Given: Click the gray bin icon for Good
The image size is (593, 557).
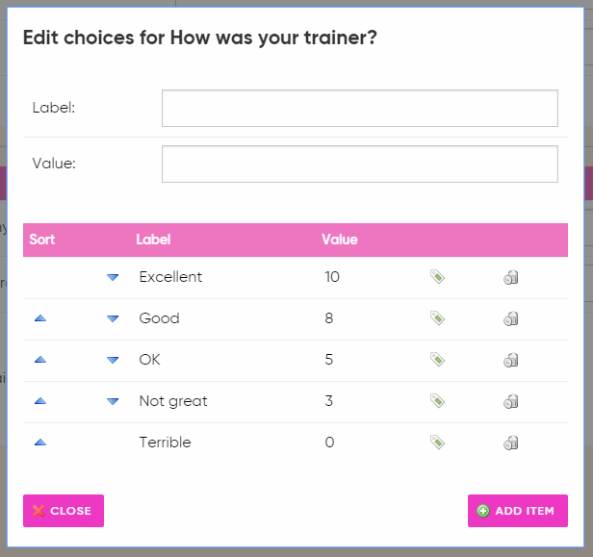Looking at the screenshot, I should pos(511,318).
